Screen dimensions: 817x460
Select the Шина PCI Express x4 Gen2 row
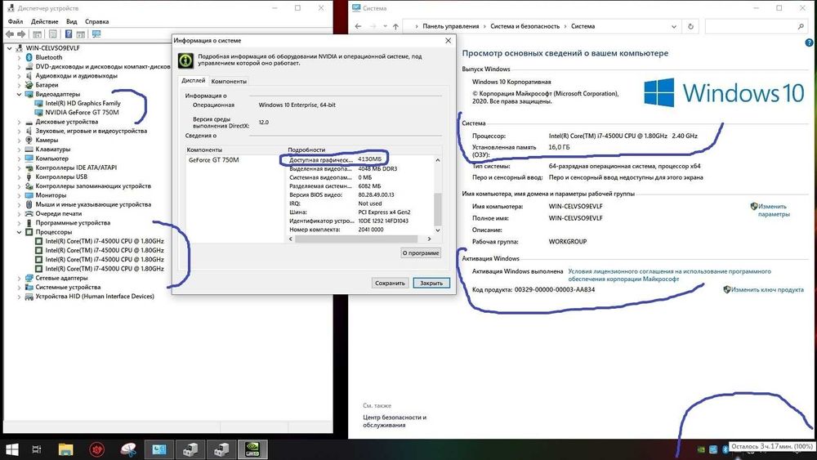pos(359,212)
